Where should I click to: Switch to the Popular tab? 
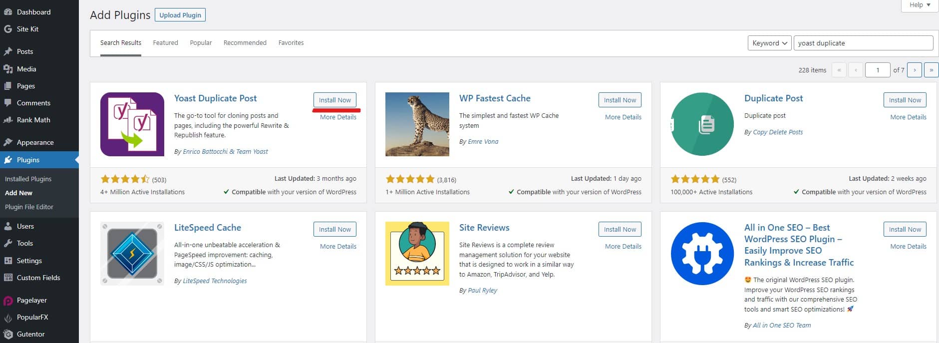click(201, 43)
